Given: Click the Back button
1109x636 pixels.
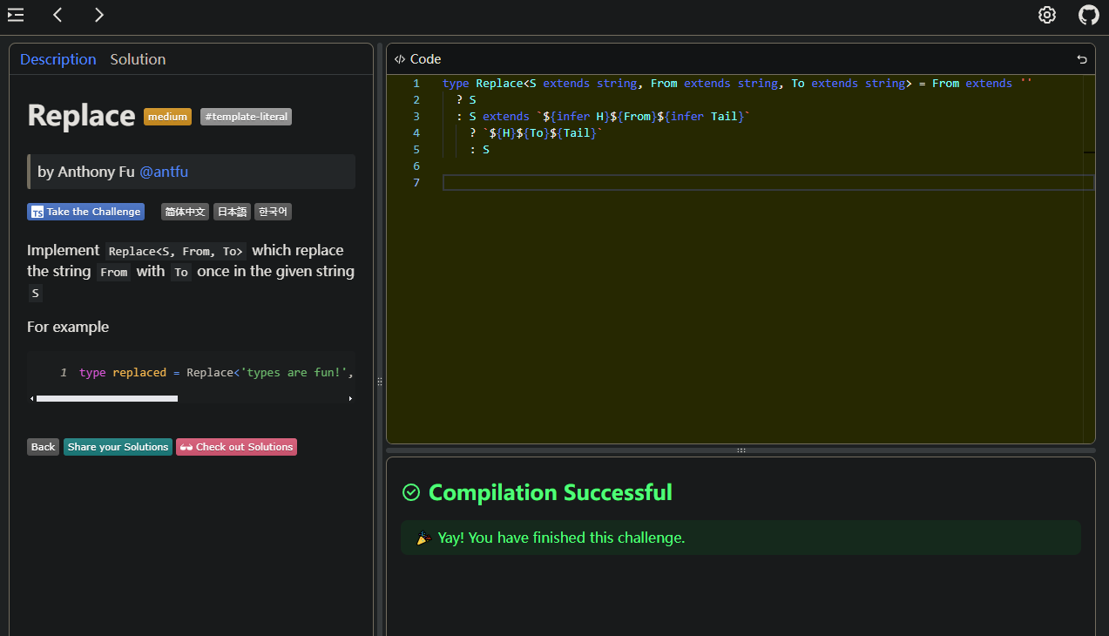Looking at the screenshot, I should [x=43, y=447].
